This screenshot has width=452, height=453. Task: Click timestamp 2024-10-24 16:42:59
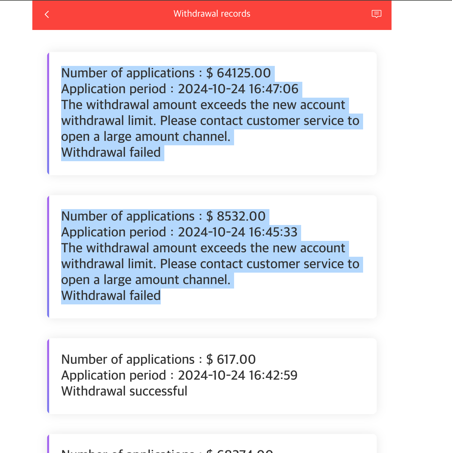click(238, 375)
